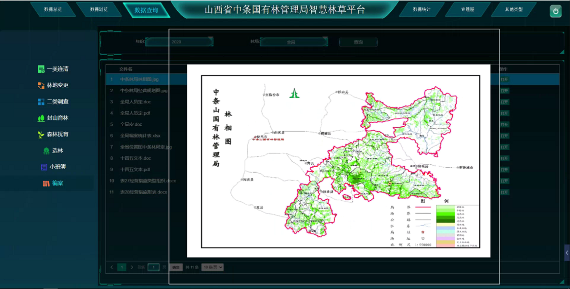This screenshot has height=289, width=570.
Task: Expand the right edge collapsed panel arrow
Action: tap(567, 253)
